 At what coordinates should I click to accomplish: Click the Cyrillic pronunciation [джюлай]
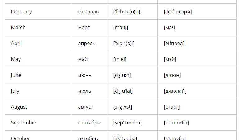[175, 91]
